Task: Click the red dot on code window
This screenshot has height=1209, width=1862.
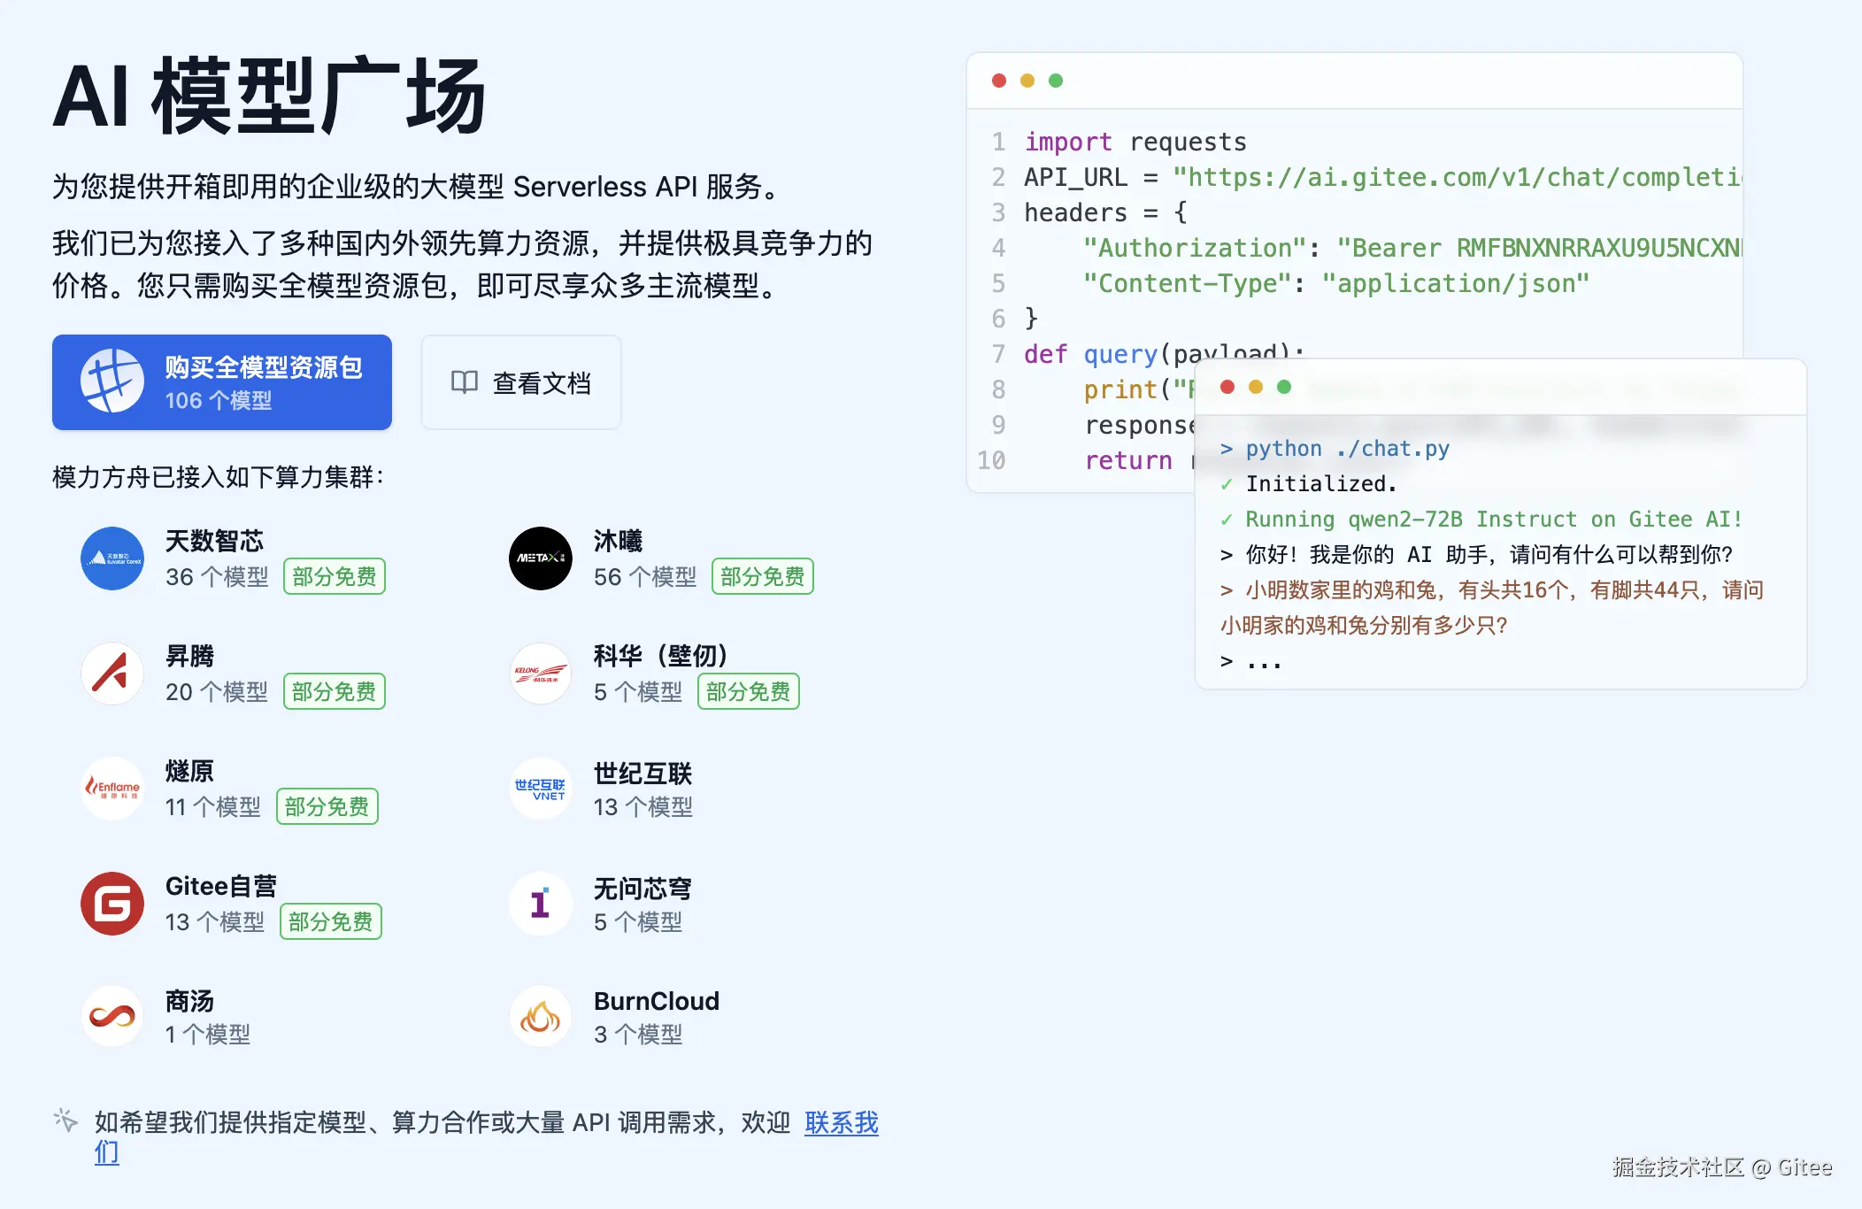Action: point(999,81)
